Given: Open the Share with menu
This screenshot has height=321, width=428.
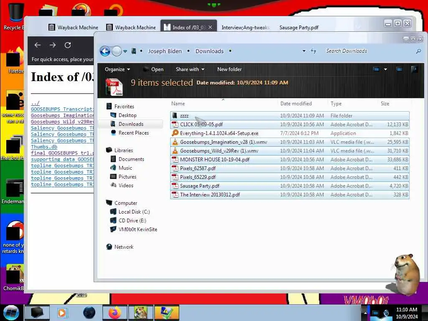Looking at the screenshot, I should 190,69.
